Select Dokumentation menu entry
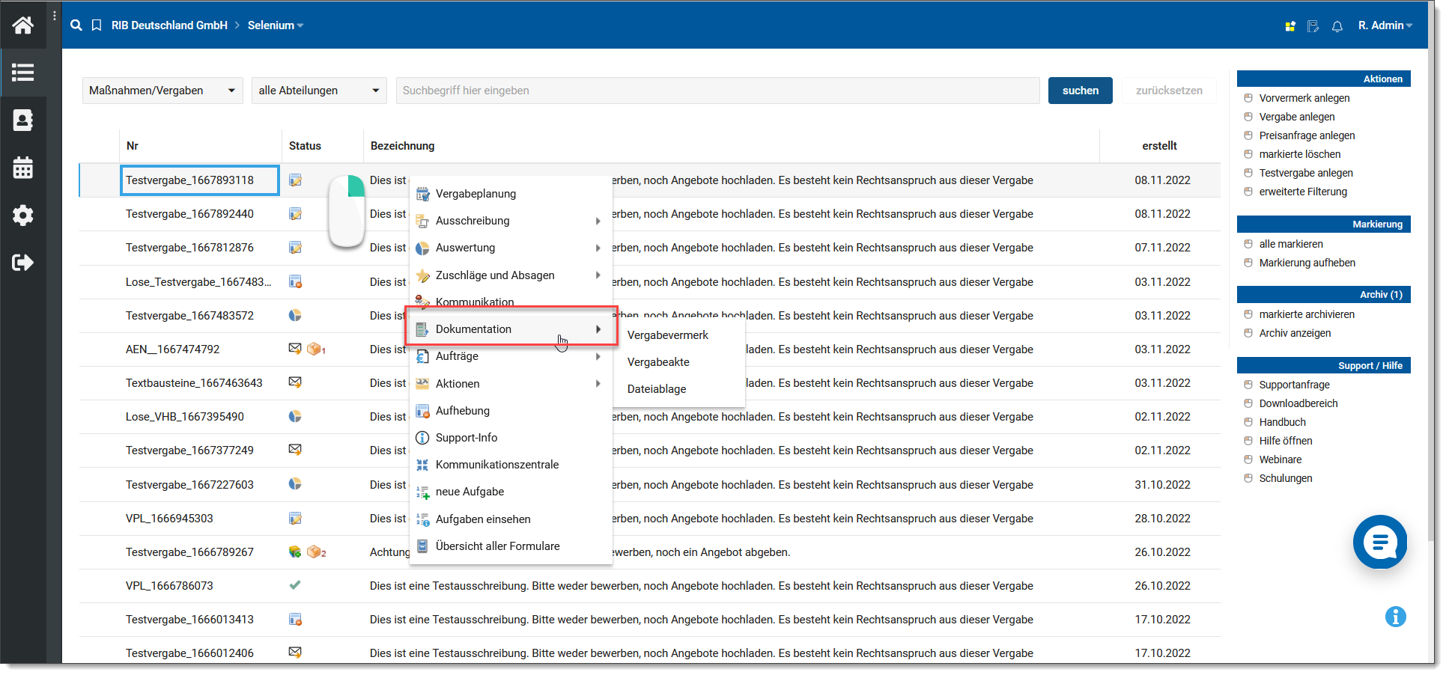The height and width of the screenshot is (675, 1446). click(x=510, y=329)
